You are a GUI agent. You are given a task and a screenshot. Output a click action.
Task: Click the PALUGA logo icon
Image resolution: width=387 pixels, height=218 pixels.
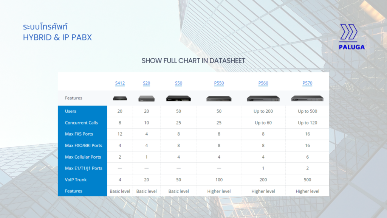349,33
